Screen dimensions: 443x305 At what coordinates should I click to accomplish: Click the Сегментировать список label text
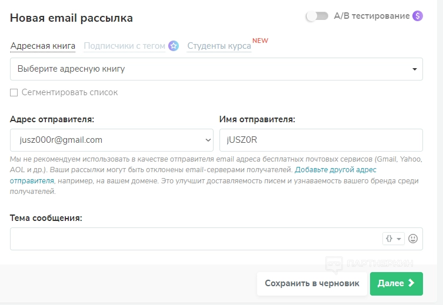click(69, 92)
